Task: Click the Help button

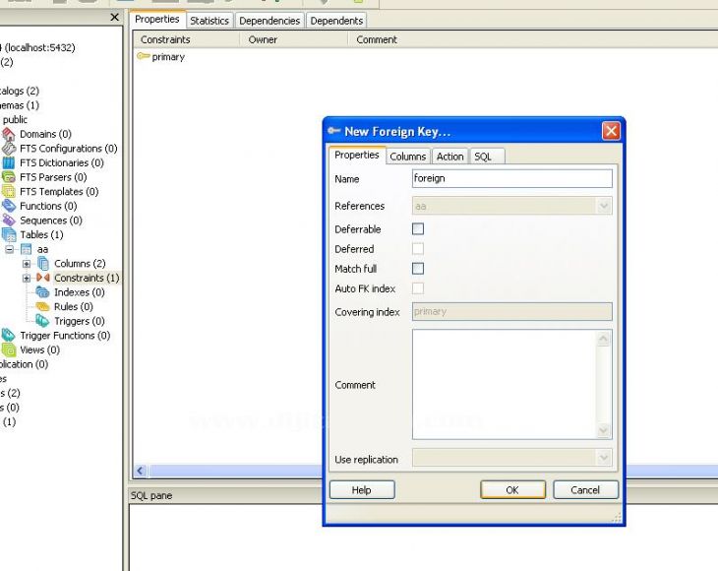Action: (x=362, y=490)
